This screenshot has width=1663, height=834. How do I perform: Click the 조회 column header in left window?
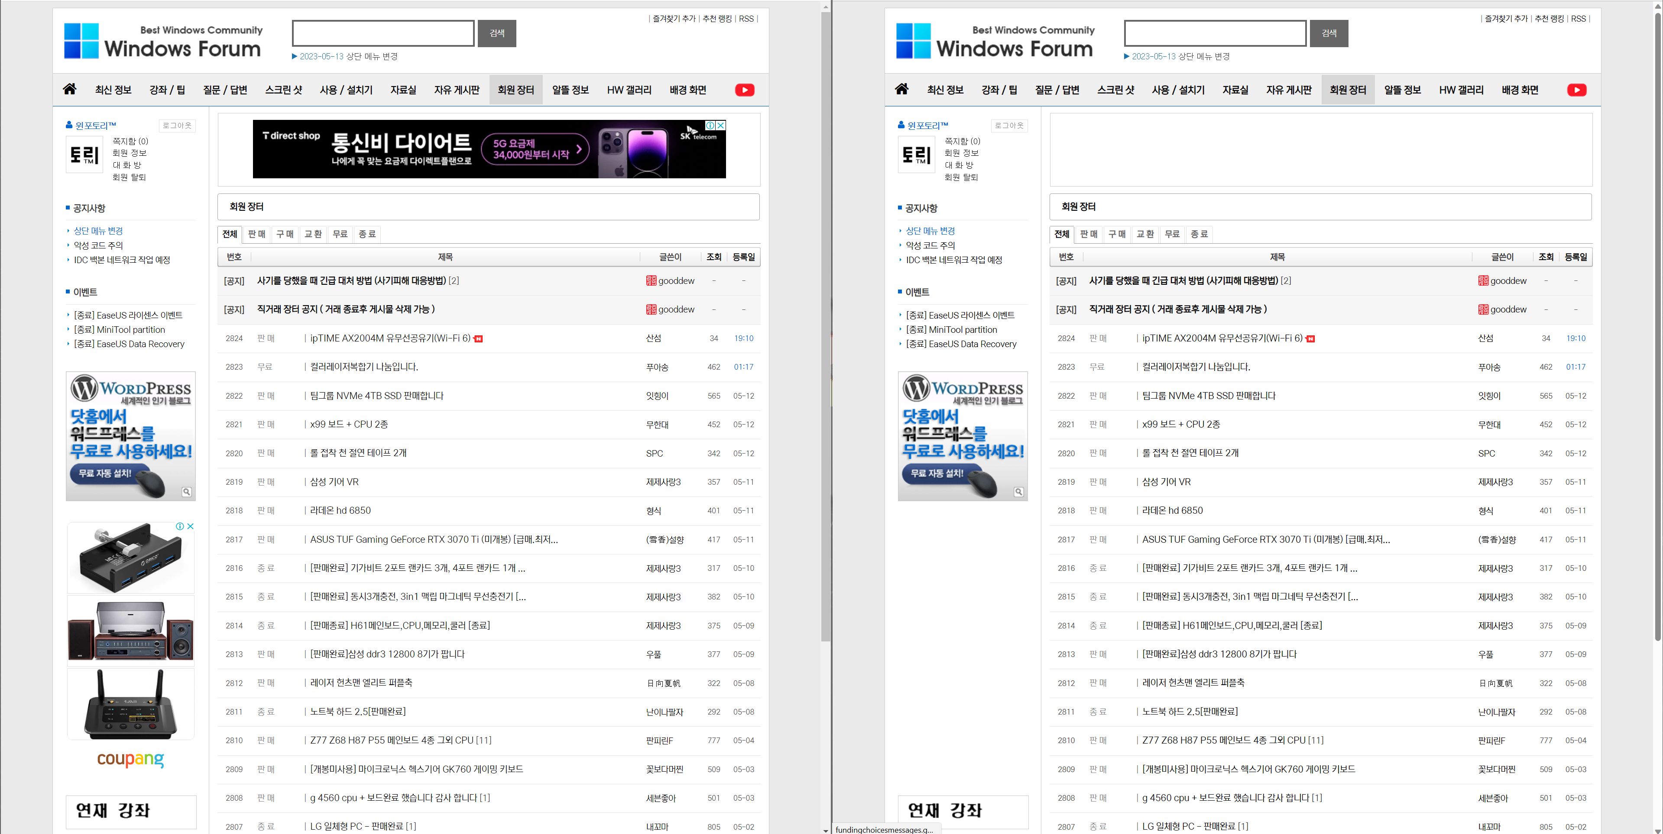tap(714, 257)
